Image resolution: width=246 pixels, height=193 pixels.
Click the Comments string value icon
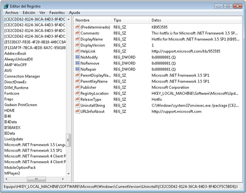(x=77, y=33)
